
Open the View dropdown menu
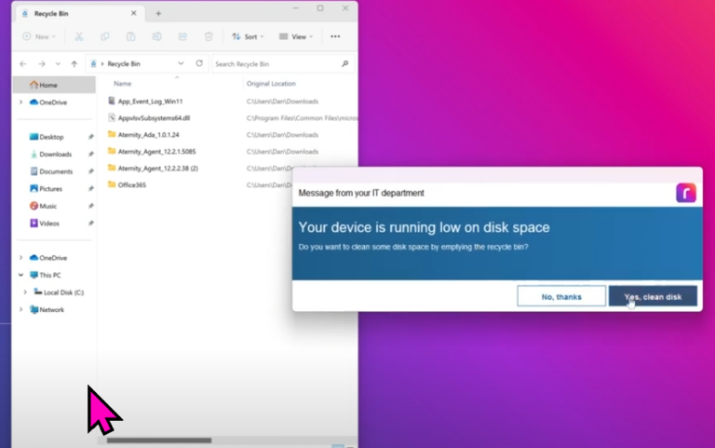(x=297, y=36)
